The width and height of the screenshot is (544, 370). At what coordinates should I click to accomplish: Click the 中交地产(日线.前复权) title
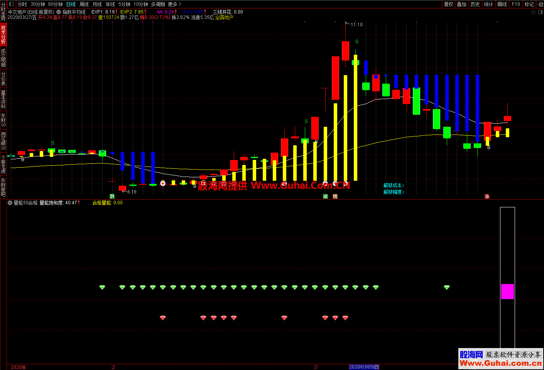(31, 12)
